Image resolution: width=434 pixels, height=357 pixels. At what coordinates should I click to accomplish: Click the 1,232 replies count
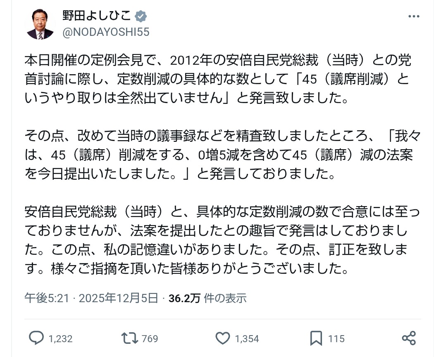point(60,339)
